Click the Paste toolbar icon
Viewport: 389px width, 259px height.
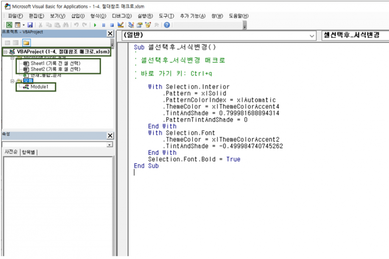click(x=57, y=25)
